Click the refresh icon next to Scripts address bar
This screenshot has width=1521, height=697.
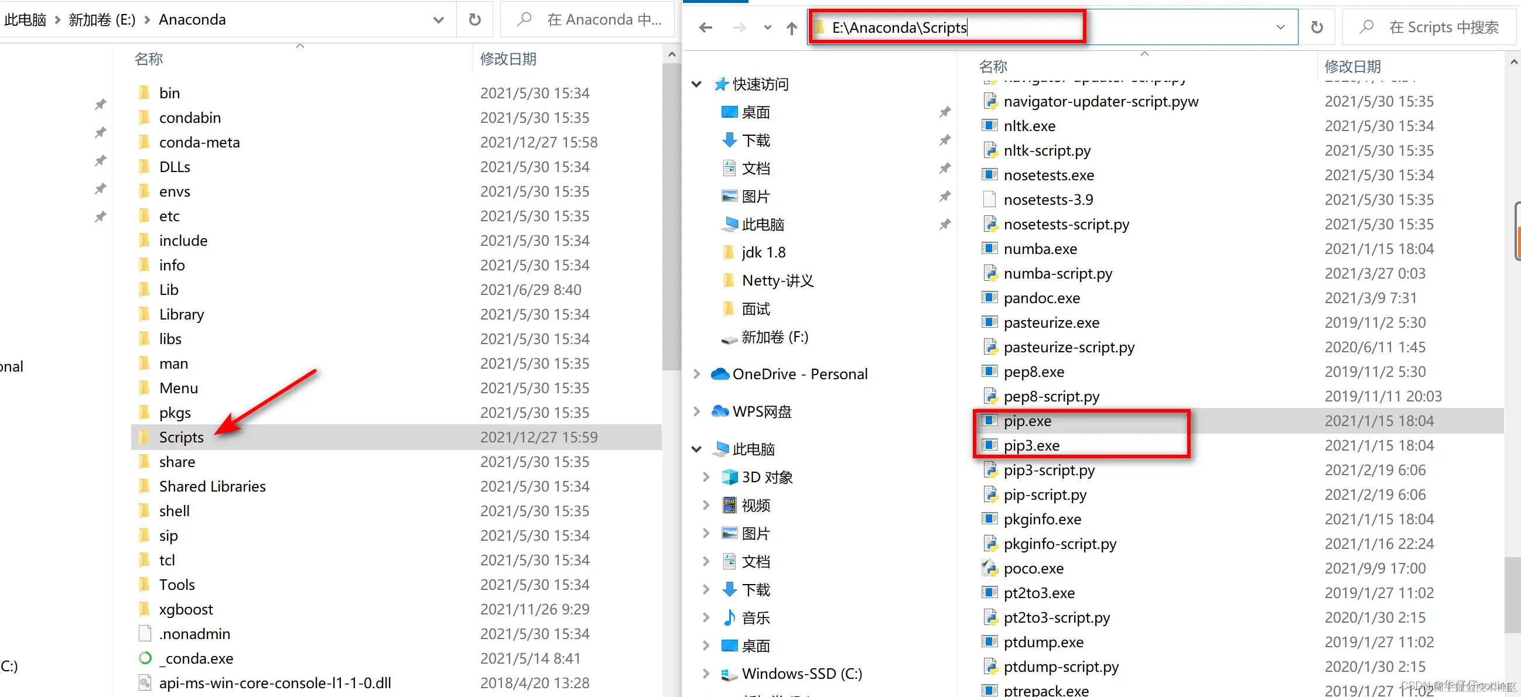tap(1316, 27)
